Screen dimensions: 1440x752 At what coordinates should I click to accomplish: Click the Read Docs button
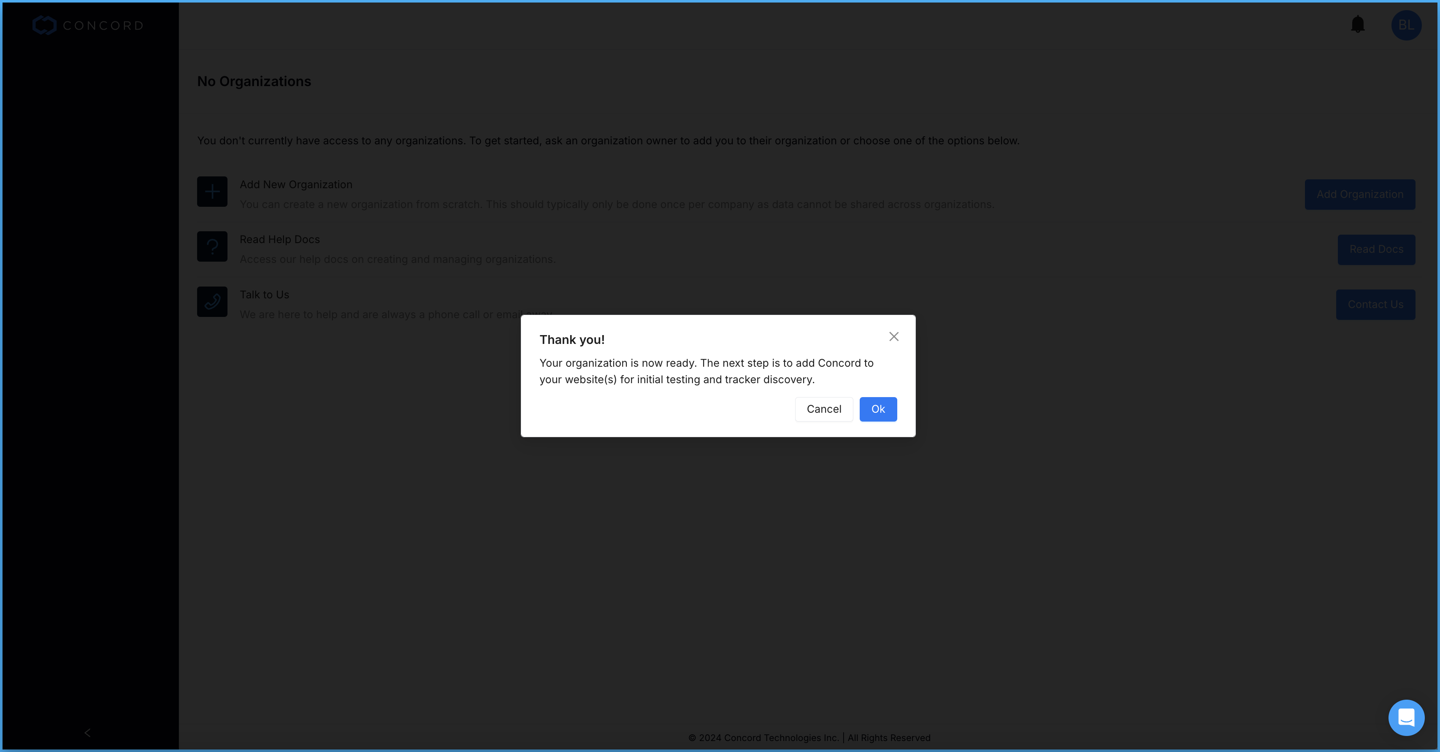[1376, 249]
